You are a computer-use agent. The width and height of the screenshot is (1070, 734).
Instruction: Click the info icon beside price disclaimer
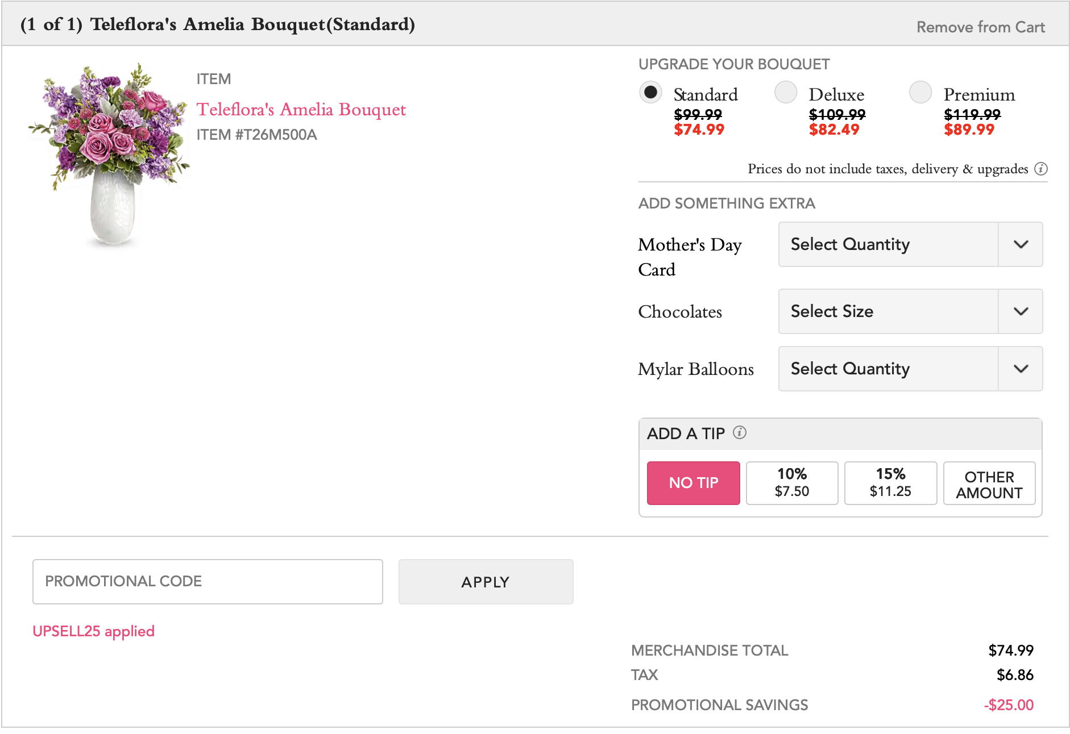coord(1040,169)
